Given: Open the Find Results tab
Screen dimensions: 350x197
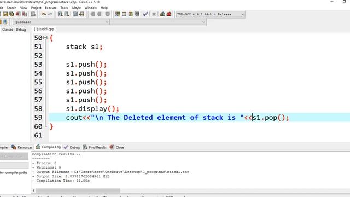Looking at the screenshot, I should [95, 147].
